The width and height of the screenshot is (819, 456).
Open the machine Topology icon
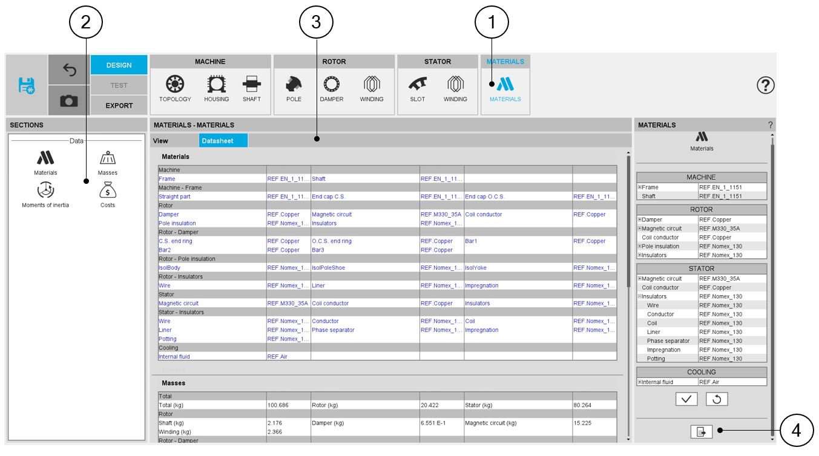tap(175, 88)
